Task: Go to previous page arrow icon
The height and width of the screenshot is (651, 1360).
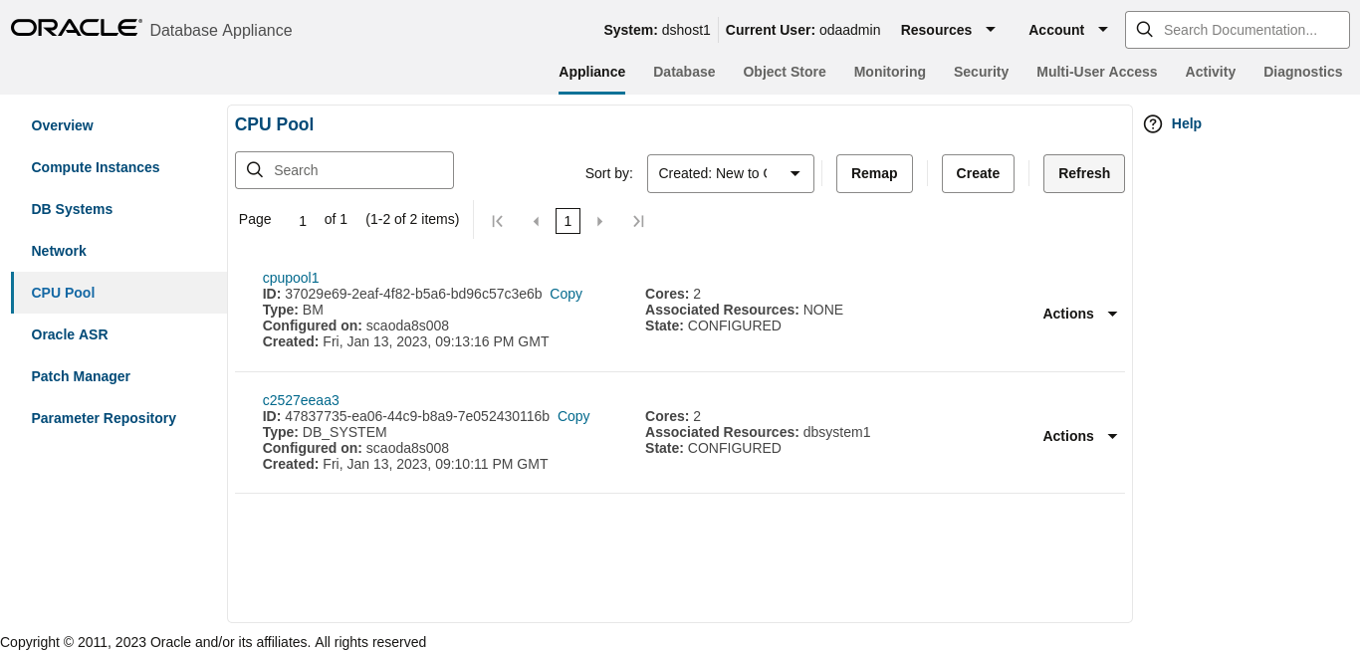Action: 536,221
